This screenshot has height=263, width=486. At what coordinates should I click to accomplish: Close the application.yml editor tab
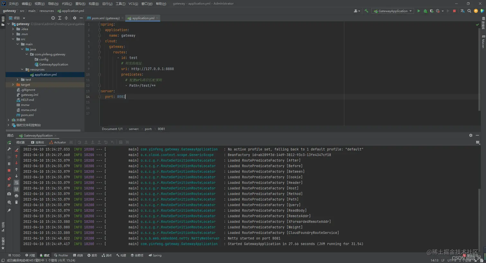157,18
